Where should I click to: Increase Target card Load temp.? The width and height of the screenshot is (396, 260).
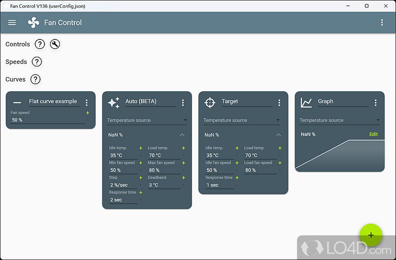click(280, 148)
